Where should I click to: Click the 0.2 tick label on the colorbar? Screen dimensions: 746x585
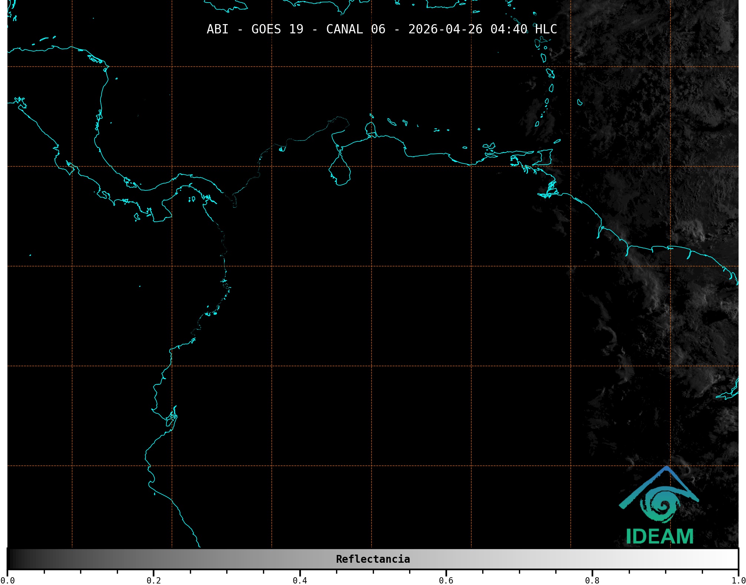click(154, 581)
